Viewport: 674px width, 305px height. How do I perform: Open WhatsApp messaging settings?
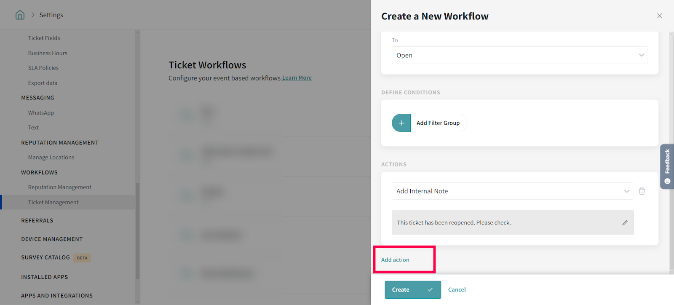(41, 113)
